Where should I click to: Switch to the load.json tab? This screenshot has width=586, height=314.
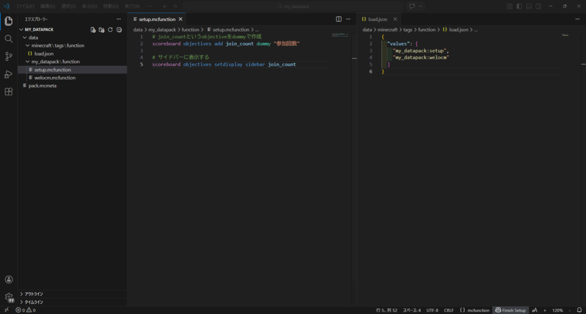377,19
